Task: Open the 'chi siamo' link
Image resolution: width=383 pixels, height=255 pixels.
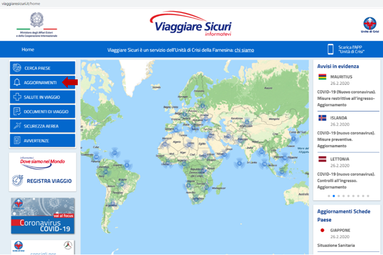Action: (244, 49)
